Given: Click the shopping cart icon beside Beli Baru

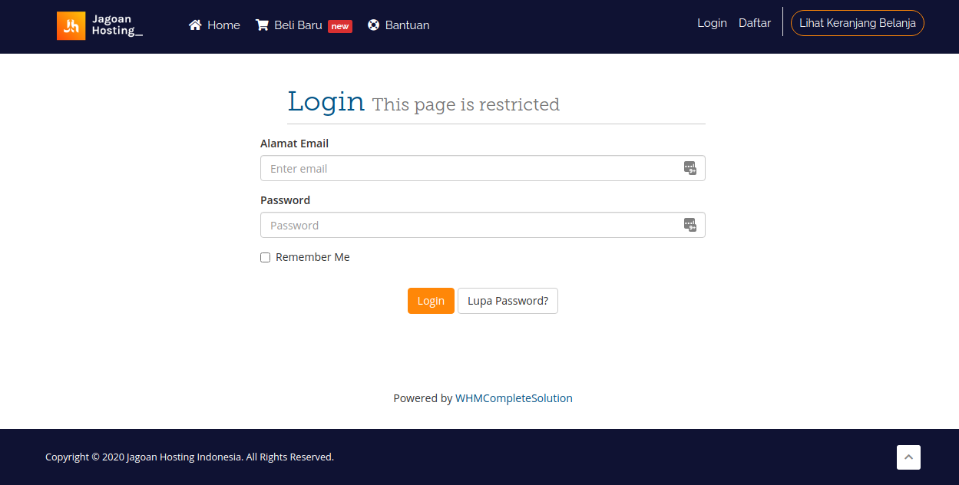Looking at the screenshot, I should coord(262,25).
